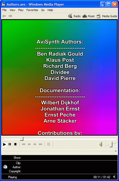Minimize the Windows Media Player window
The width and height of the screenshot is (119, 181).
pos(103,4)
